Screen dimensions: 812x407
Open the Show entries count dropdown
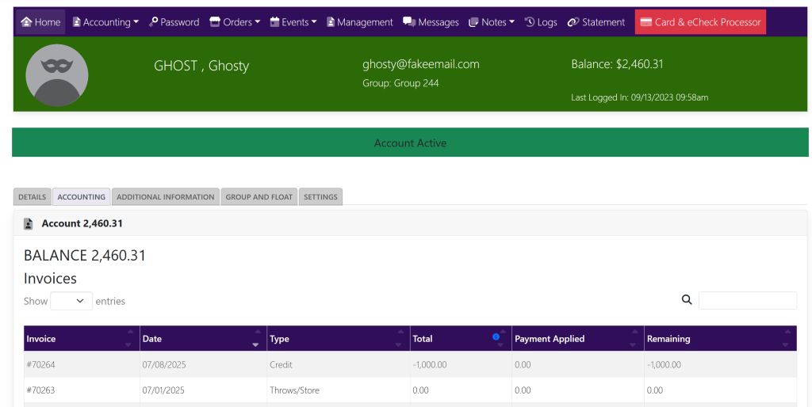click(x=71, y=301)
